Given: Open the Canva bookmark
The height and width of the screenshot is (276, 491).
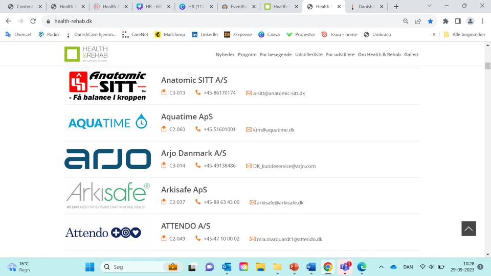Looking at the screenshot, I should click(x=269, y=34).
